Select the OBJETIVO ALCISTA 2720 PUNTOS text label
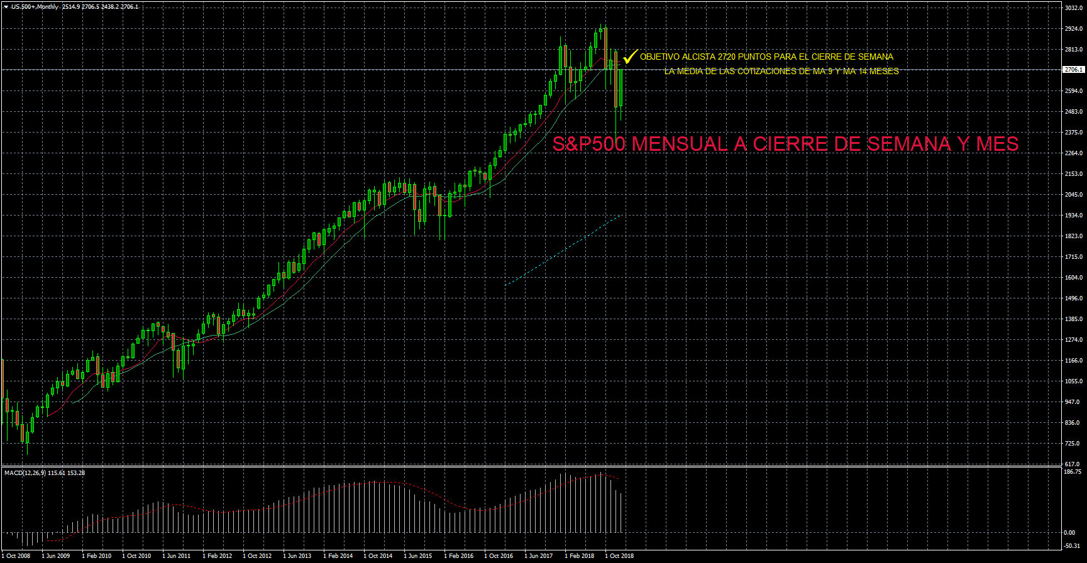 tap(766, 57)
